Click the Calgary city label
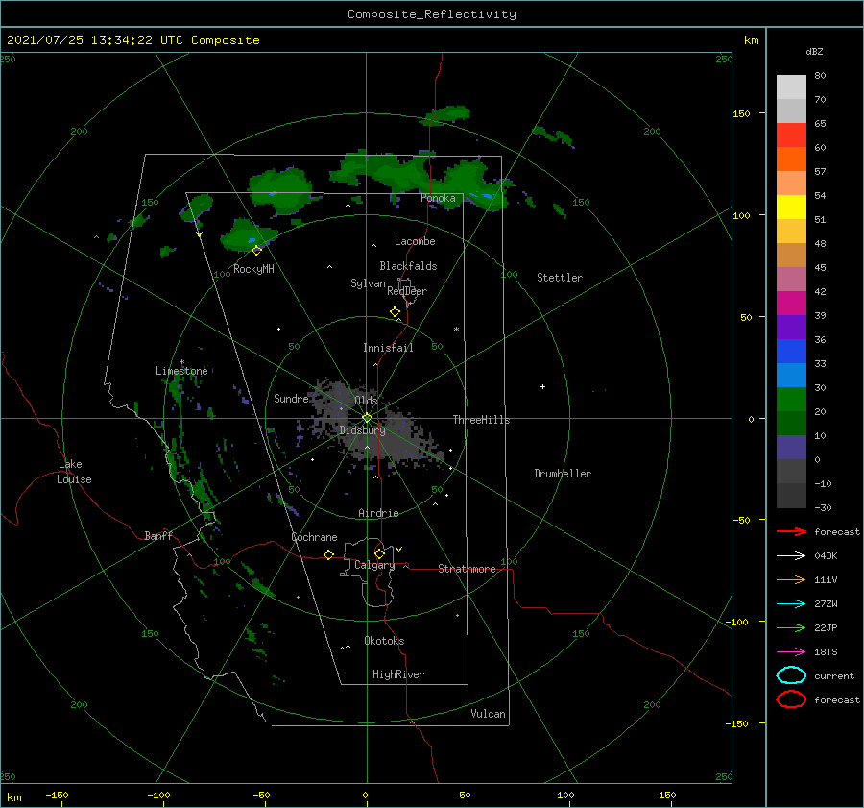Image resolution: width=864 pixels, height=808 pixels. point(374,565)
